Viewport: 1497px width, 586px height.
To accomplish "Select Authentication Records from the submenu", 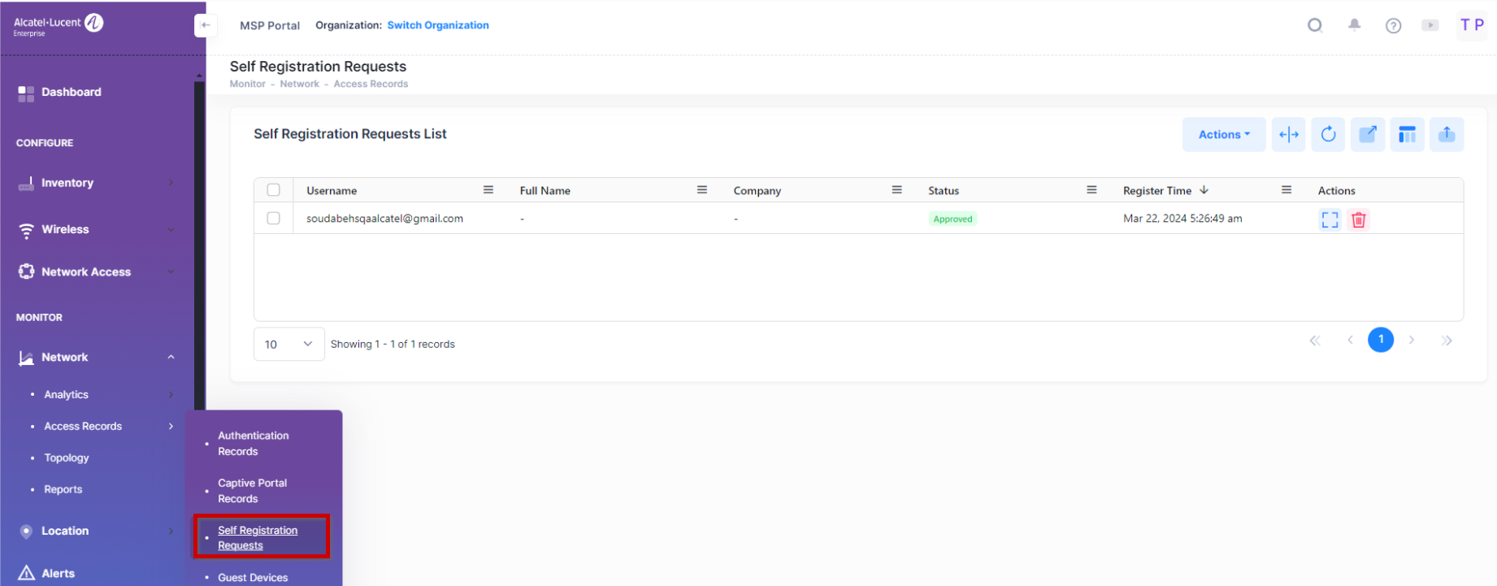I will coord(253,444).
